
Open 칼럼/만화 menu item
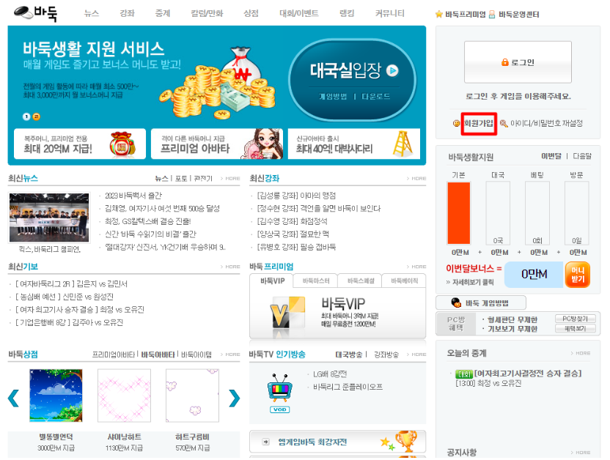coord(207,13)
